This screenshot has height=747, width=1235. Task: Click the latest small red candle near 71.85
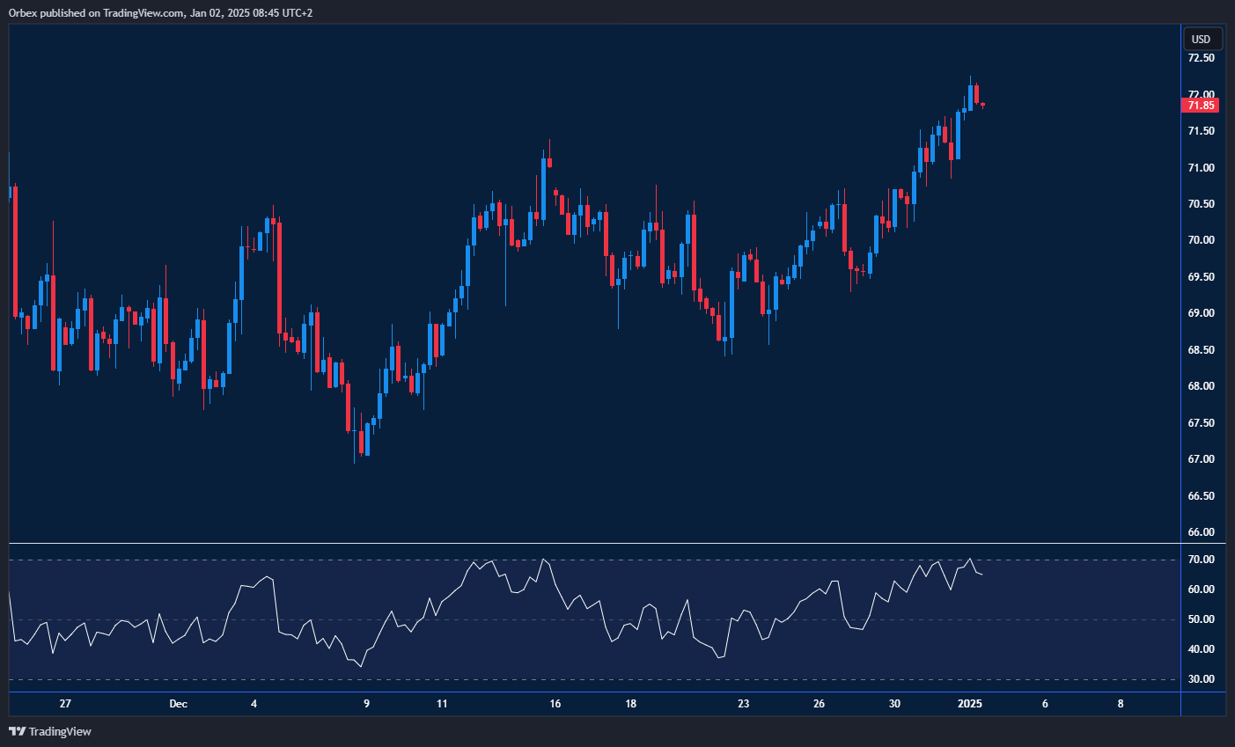pos(982,105)
